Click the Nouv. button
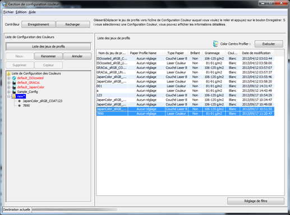Viewport: 290px width, 215px height. [x=20, y=56]
